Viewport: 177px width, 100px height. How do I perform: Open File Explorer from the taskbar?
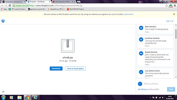click(19, 97)
